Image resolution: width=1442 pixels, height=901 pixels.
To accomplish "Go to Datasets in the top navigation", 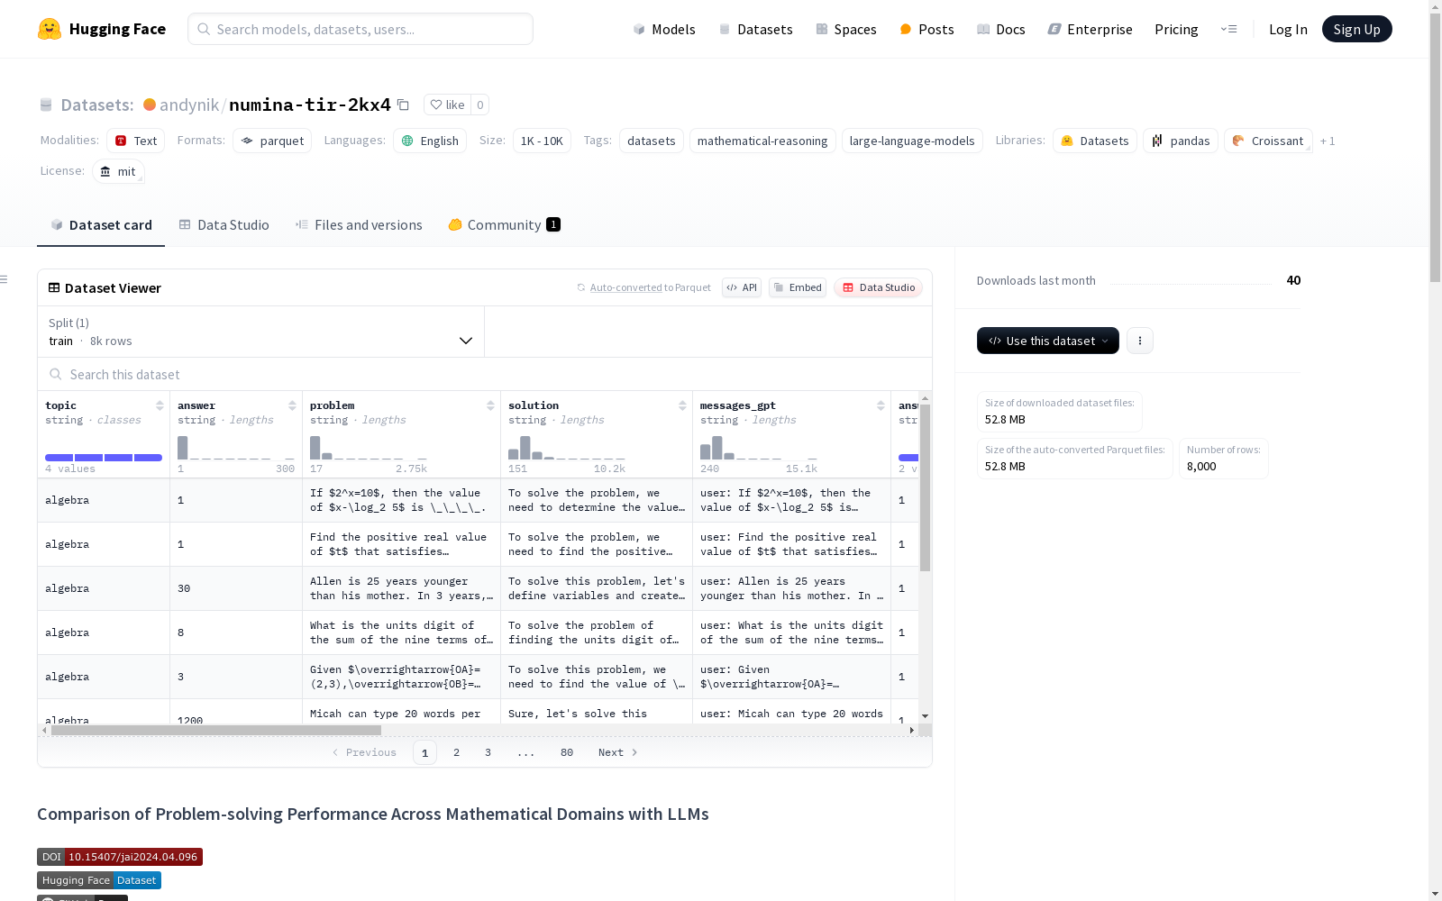I will [x=755, y=29].
